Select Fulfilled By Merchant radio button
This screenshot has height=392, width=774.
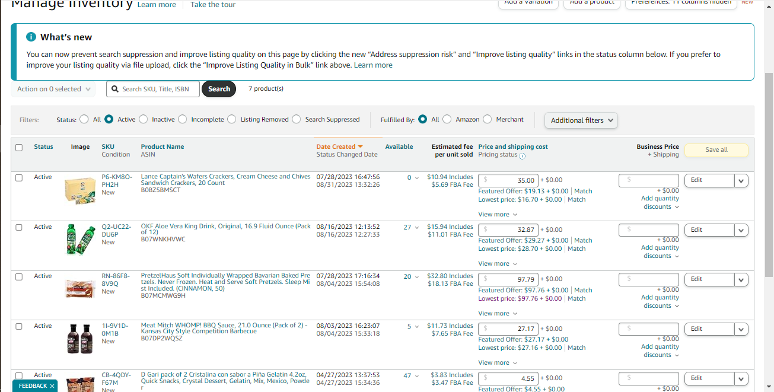coord(487,119)
